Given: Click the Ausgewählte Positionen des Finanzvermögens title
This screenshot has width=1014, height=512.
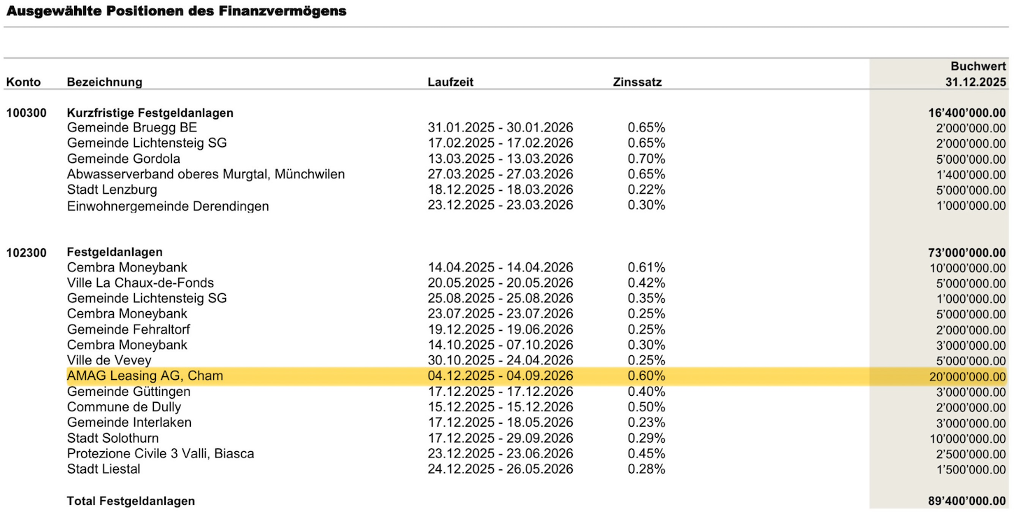Looking at the screenshot, I should (x=176, y=11).
